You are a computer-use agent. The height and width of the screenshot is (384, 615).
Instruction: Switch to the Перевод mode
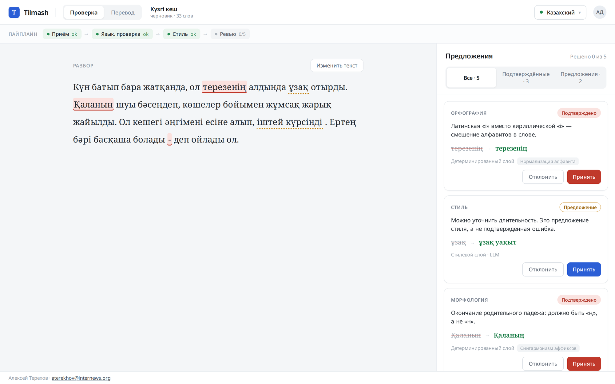123,12
